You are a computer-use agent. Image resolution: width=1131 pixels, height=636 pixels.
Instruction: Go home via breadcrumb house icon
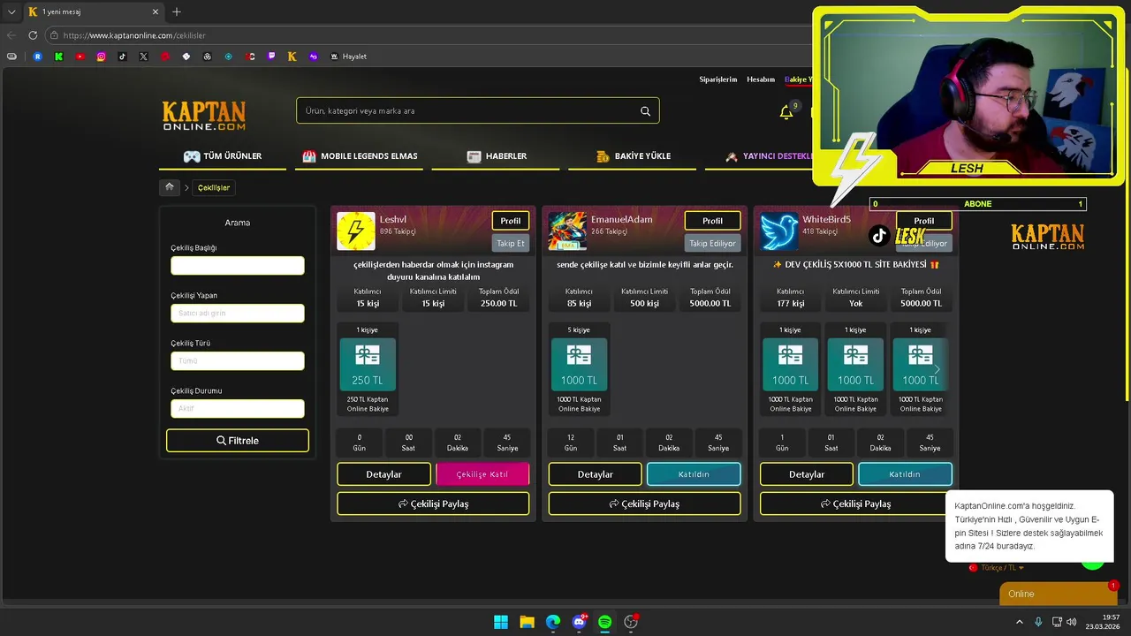pyautogui.click(x=170, y=187)
